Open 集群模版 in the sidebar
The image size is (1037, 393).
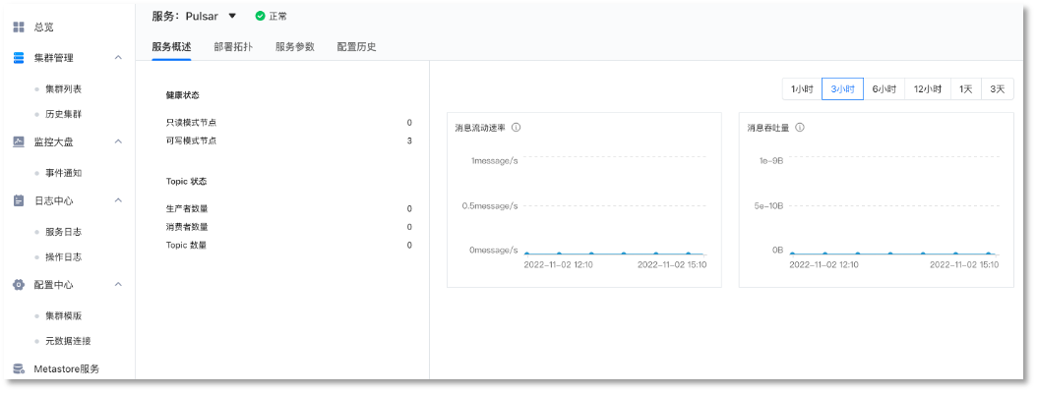point(64,315)
